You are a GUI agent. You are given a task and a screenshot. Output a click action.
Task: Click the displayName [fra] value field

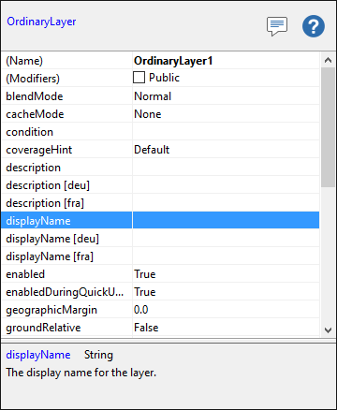tap(226, 256)
